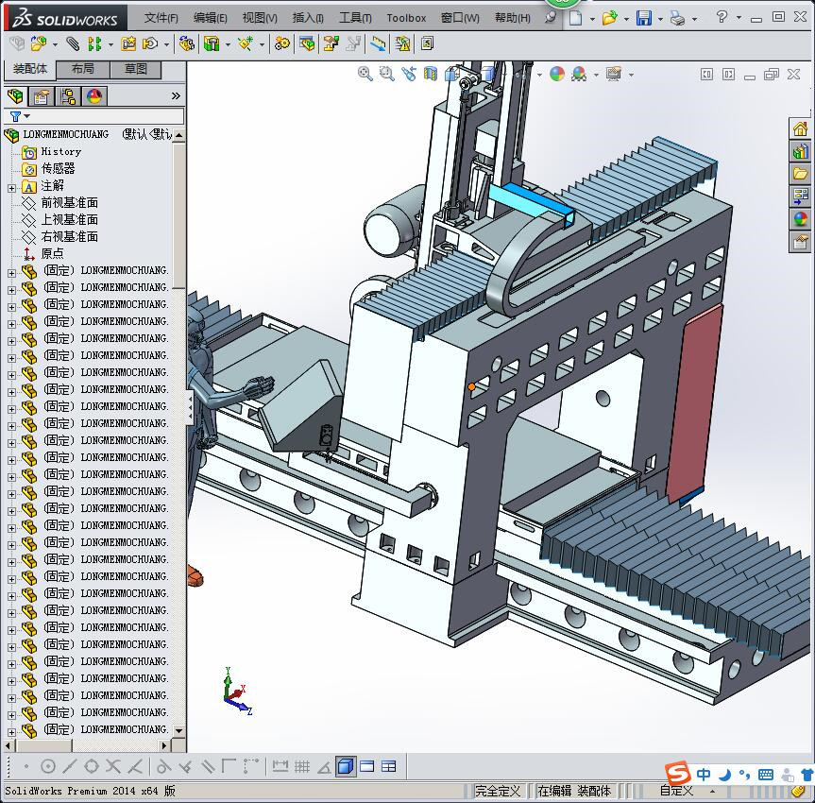Click the feature tree scrollbar down arrow
Image resolution: width=815 pixels, height=803 pixels.
coord(179,731)
